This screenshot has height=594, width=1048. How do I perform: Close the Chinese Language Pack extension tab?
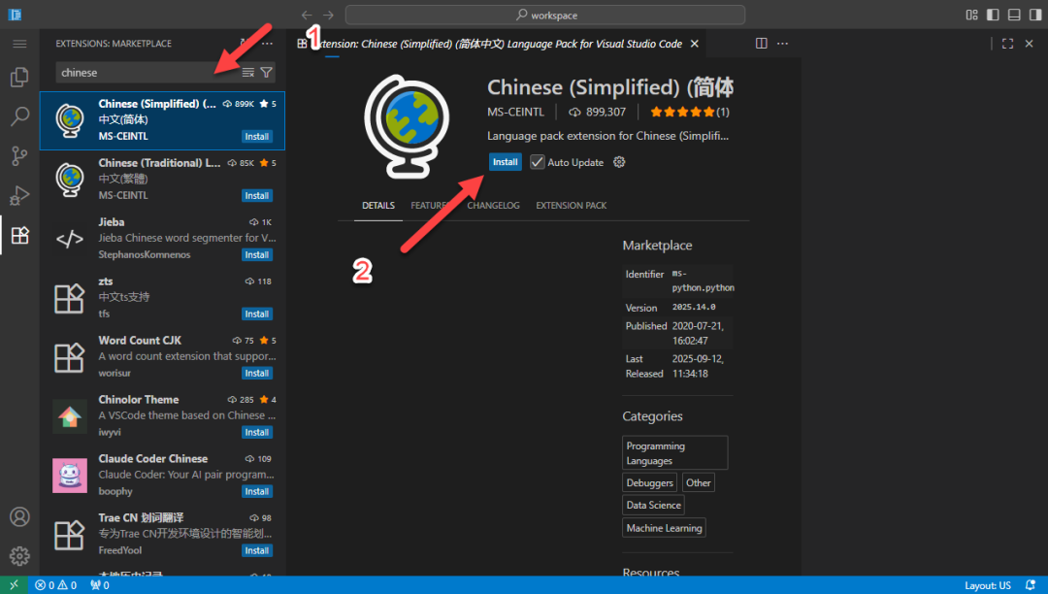coord(695,44)
